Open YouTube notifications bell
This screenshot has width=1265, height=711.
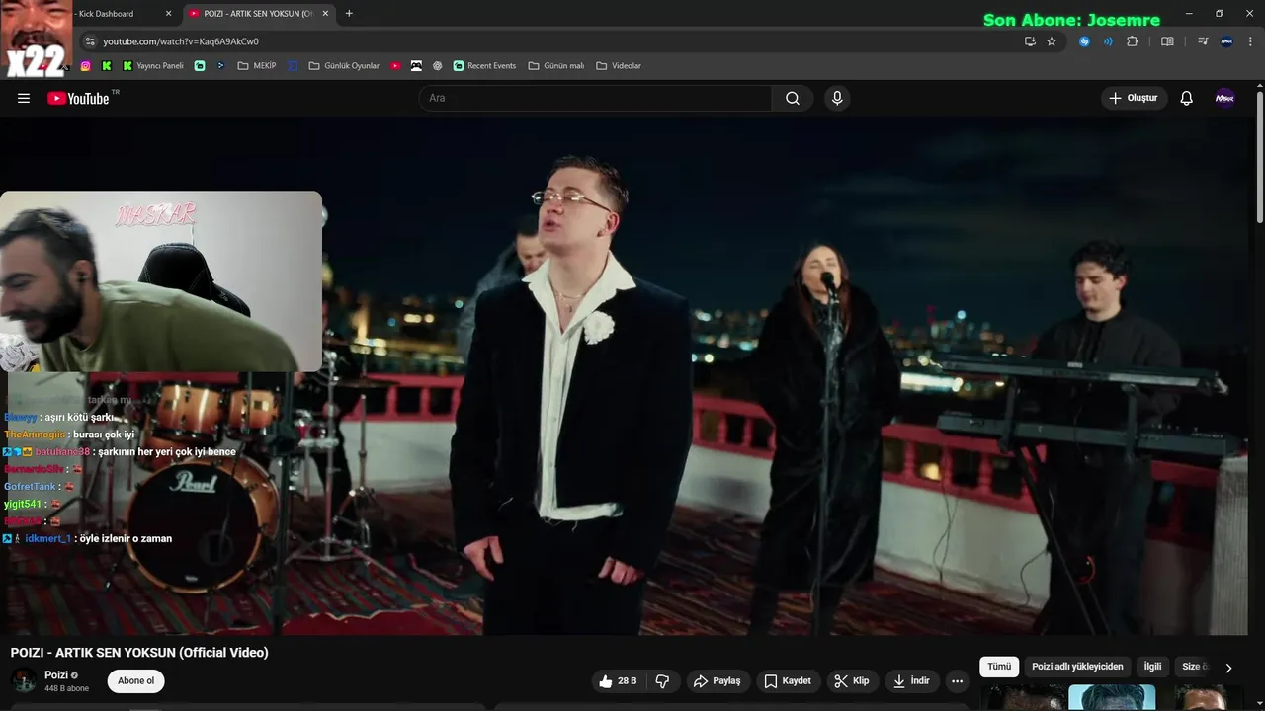pos(1187,98)
